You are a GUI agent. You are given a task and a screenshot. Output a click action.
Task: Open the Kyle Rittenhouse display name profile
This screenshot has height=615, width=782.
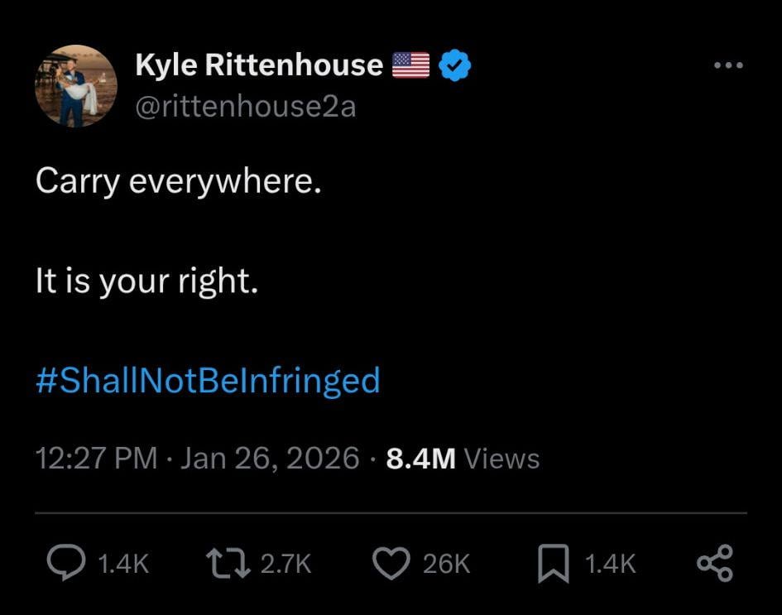(x=259, y=65)
